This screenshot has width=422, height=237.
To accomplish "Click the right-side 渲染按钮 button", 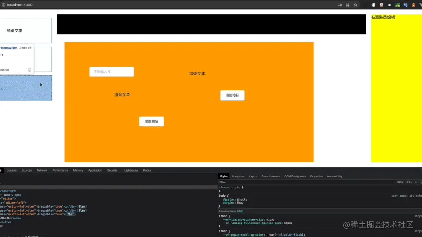I will coord(232,95).
